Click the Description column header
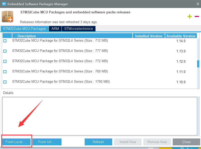 click(x=72, y=36)
